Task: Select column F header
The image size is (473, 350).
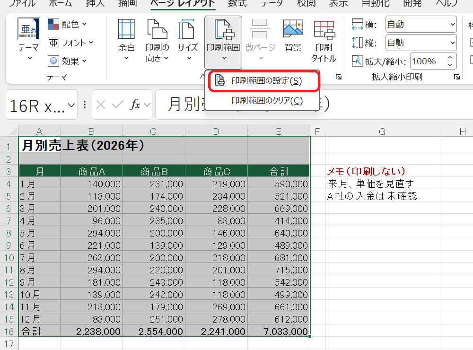Action: (x=318, y=131)
